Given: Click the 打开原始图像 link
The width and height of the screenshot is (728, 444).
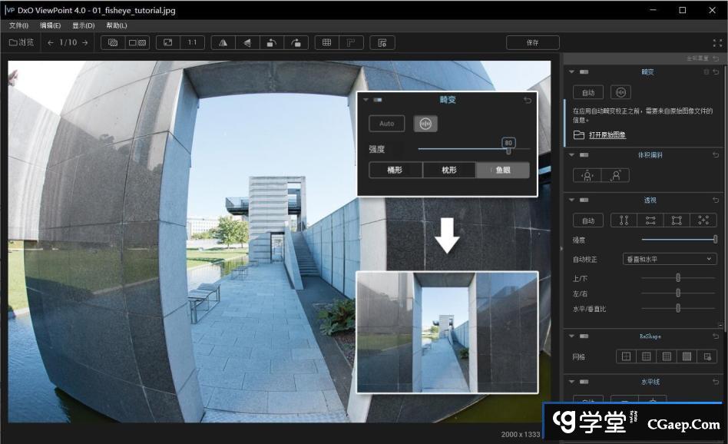Looking at the screenshot, I should (x=607, y=135).
